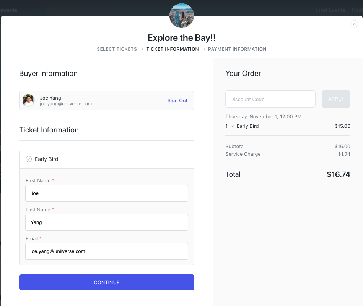Click the chevron before Payment Information

(204, 49)
